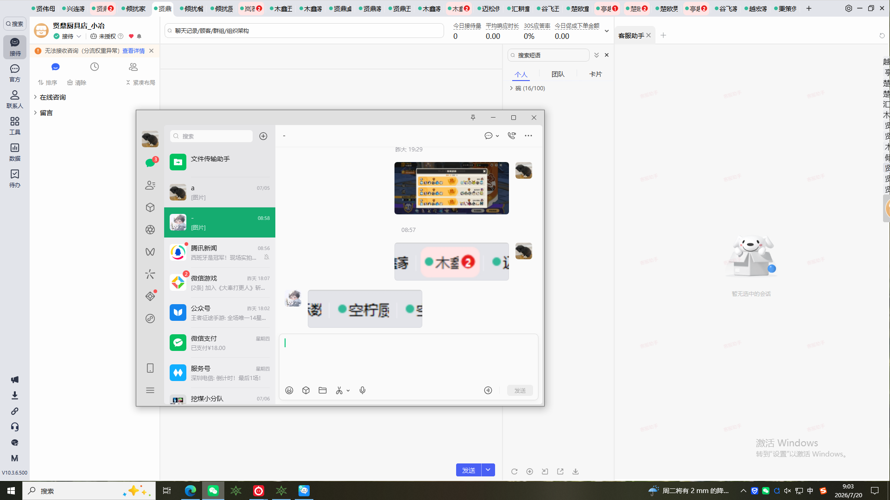890x500 pixels.
Task: Show the history clock tab in conversation list
Action: click(x=95, y=67)
